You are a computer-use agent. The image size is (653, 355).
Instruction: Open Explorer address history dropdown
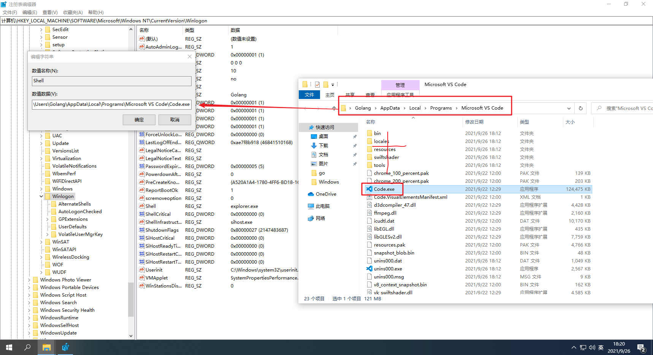point(569,108)
